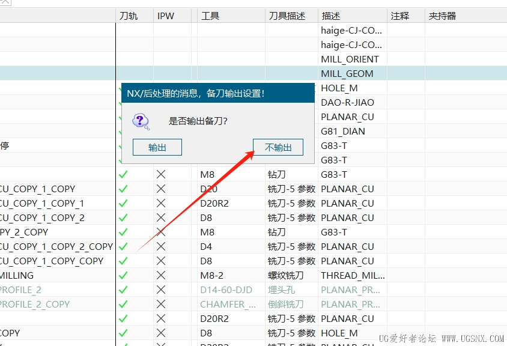Click green check in PROFILE_2_COPY row

pyautogui.click(x=123, y=305)
